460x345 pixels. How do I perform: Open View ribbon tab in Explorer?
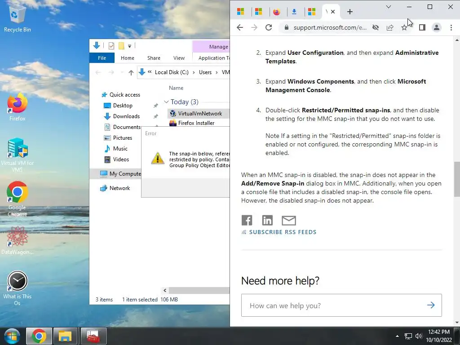(179, 58)
